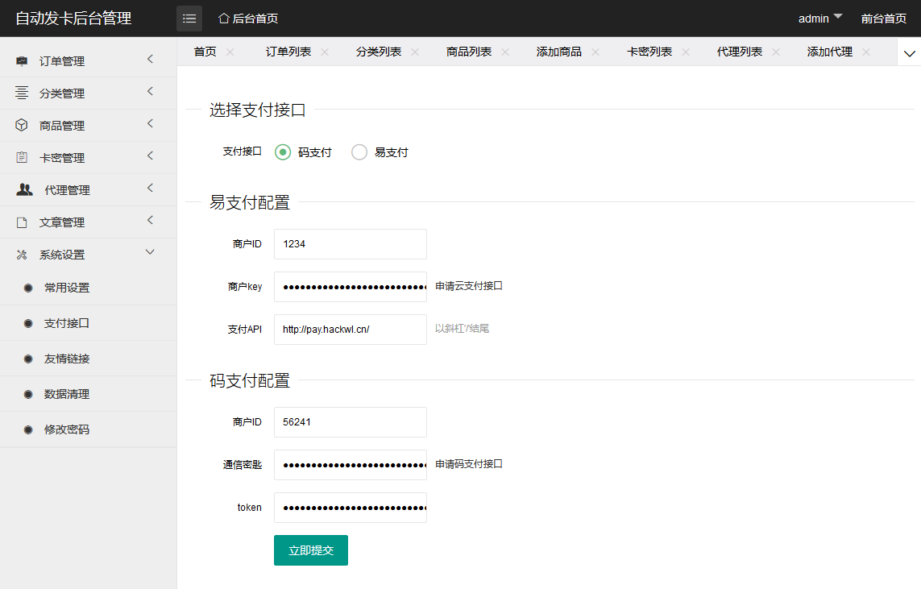Open the 申请码支付接口 link
The width and height of the screenshot is (921, 589).
pyautogui.click(x=469, y=464)
